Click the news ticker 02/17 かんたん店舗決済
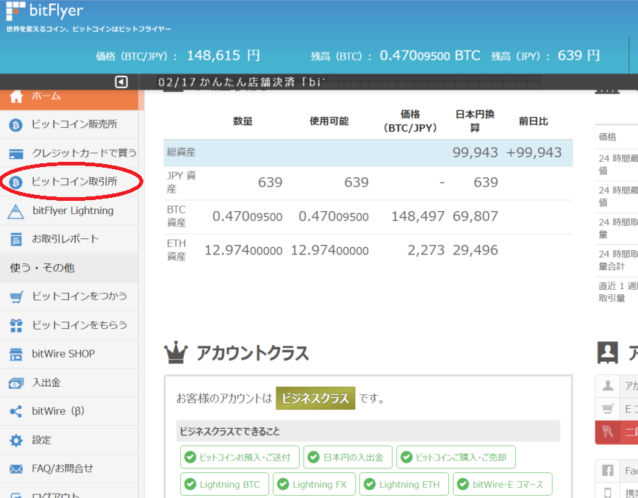This screenshot has width=638, height=498. click(242, 82)
